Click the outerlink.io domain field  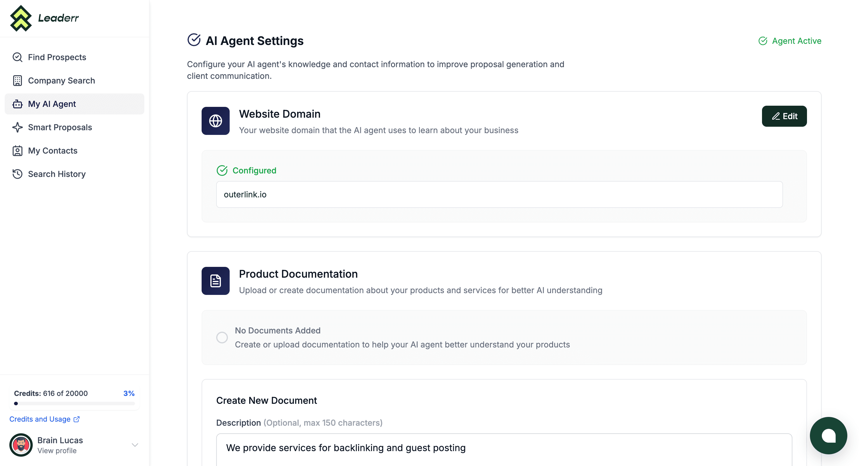(500, 194)
